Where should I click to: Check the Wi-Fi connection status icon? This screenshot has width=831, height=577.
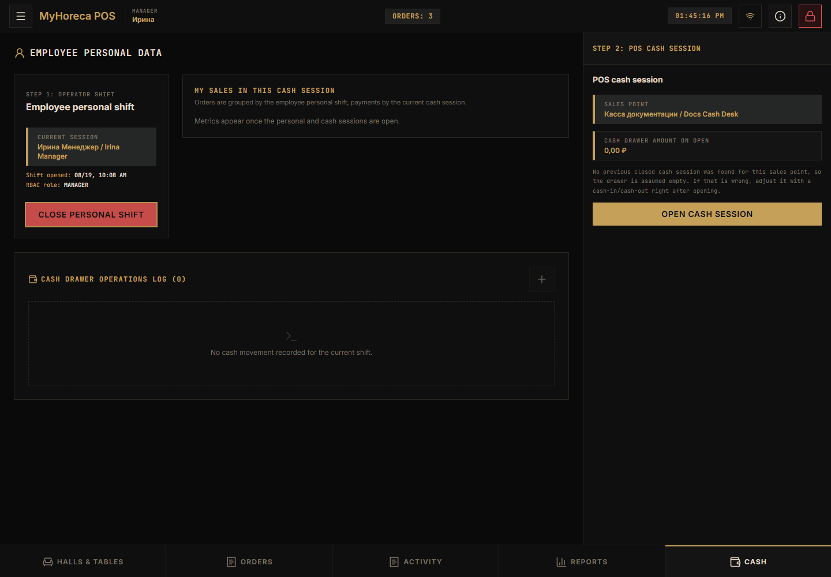(x=750, y=16)
